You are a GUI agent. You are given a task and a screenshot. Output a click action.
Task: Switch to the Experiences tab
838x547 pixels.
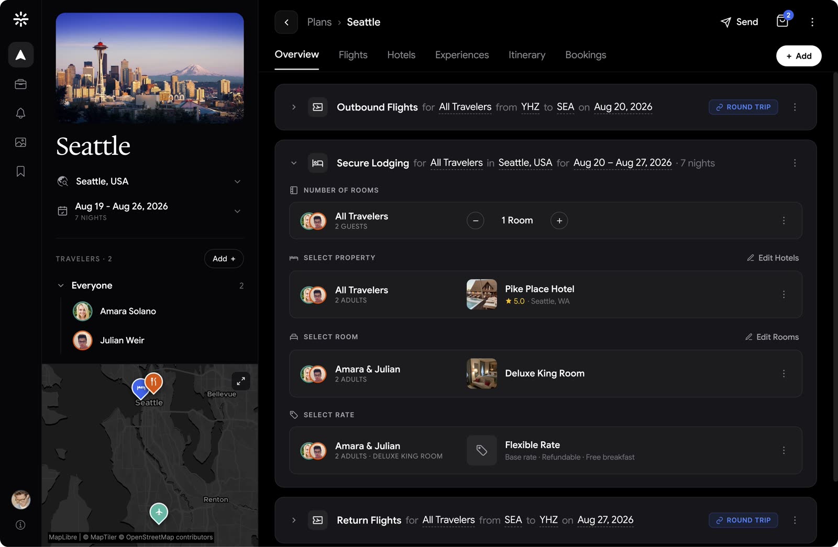[x=462, y=55]
